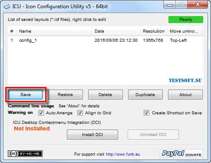Click the Restore button
The image size is (211, 163).
point(66,95)
